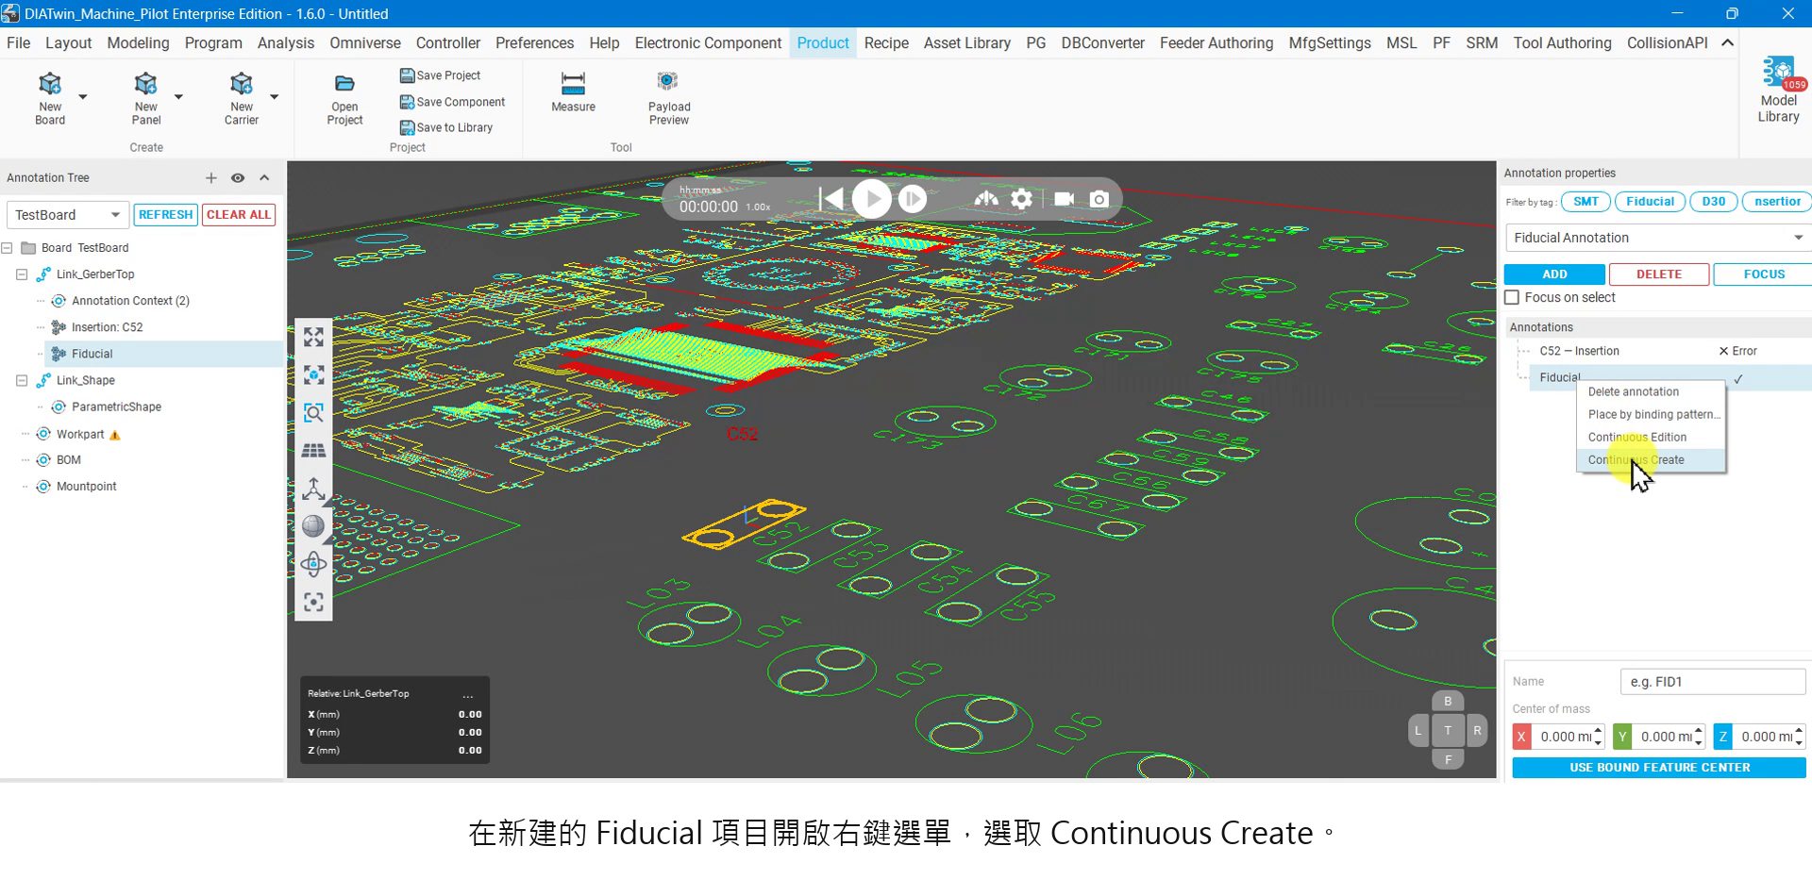Image resolution: width=1812 pixels, height=896 pixels.
Task: Toggle the nsertior tag filter
Action: (1777, 202)
